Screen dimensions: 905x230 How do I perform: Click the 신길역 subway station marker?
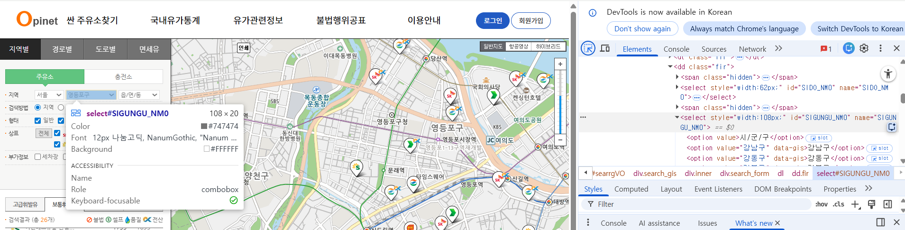508,179
